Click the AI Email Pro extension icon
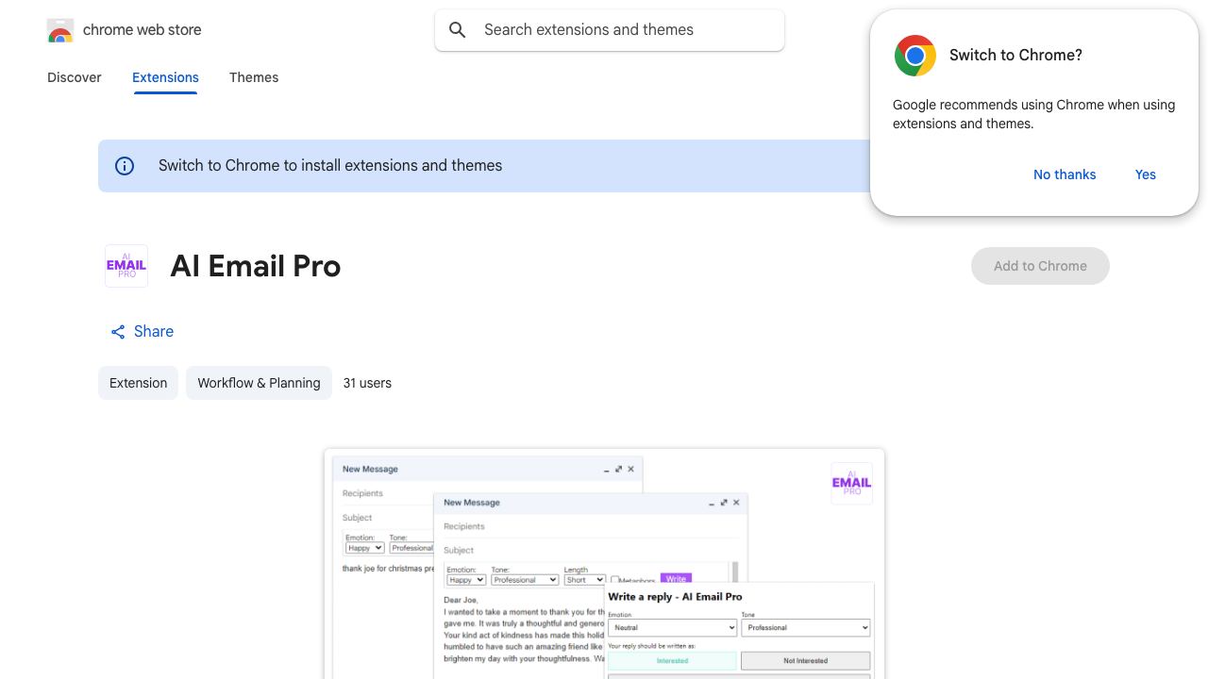The height and width of the screenshot is (679, 1208). coord(126,266)
